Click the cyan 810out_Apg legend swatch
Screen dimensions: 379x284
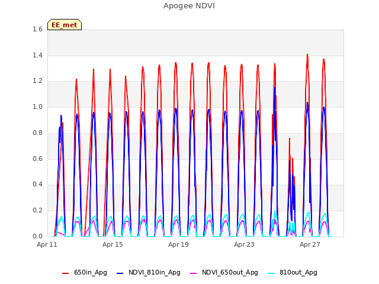tap(271, 273)
